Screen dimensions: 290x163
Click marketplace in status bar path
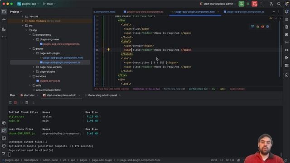31,160
